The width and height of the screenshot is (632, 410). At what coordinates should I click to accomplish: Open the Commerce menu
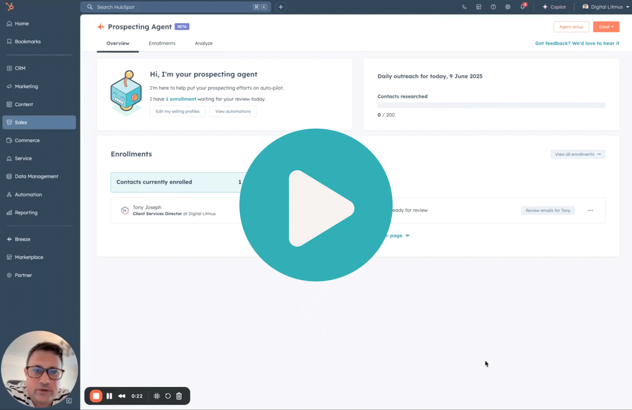tap(23, 140)
